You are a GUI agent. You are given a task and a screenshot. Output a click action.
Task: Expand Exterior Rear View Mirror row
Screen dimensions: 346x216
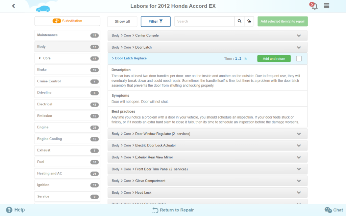coord(207,157)
